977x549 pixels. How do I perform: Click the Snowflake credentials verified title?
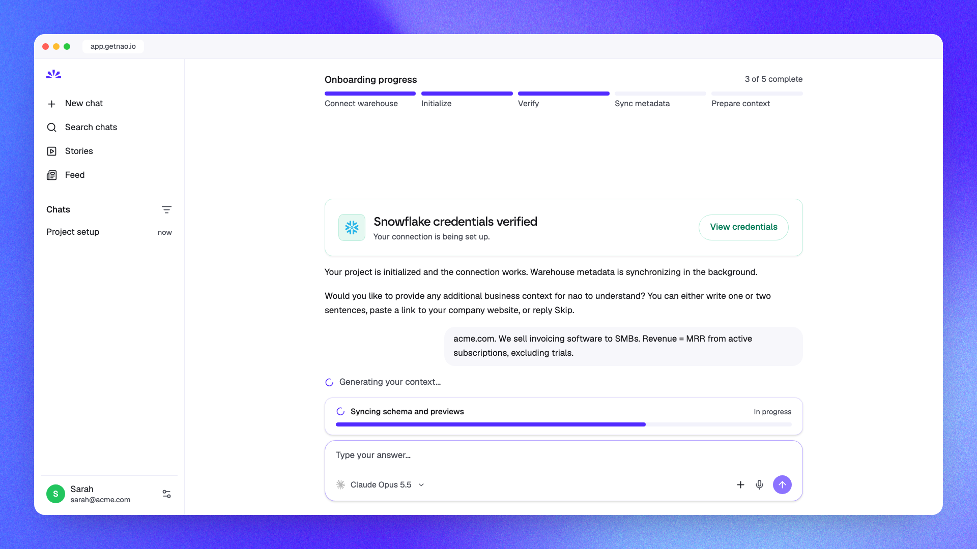[455, 222]
